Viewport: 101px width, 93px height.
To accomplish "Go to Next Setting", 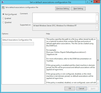I will tap(78, 9).
